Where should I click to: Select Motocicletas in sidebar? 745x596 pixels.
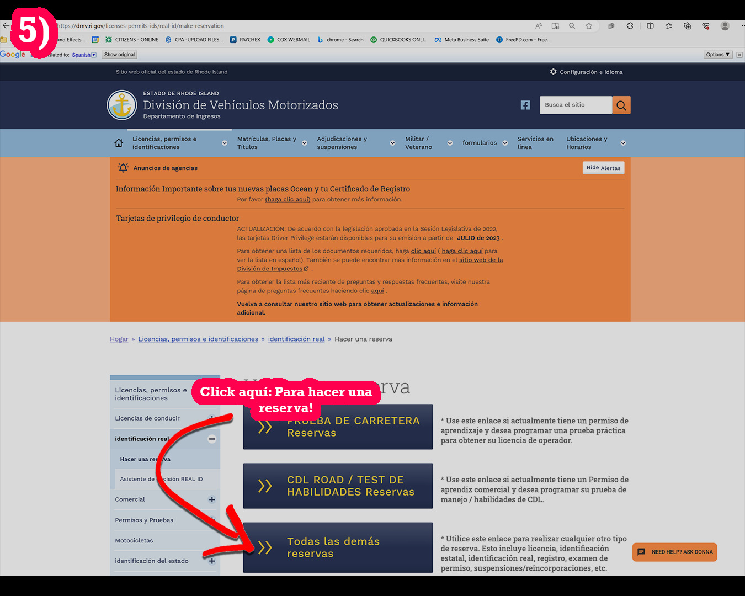coord(134,541)
